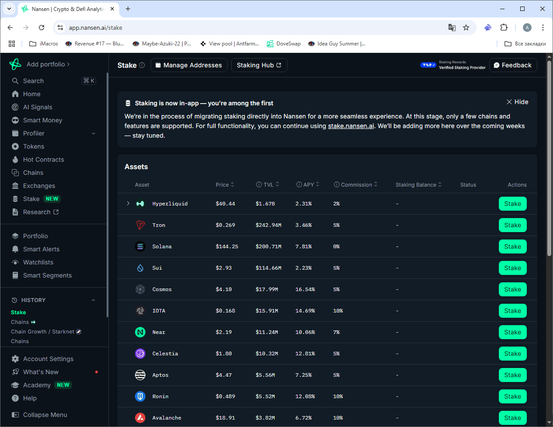Screen dimensions: 553x427
Task: Open the Staking Hub link
Action: point(259,65)
